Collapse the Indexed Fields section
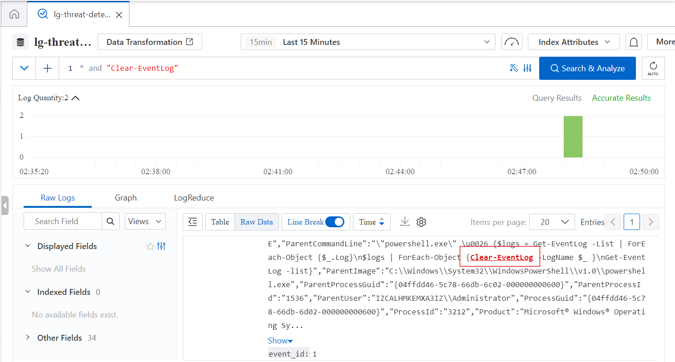The width and height of the screenshot is (675, 362). point(28,292)
